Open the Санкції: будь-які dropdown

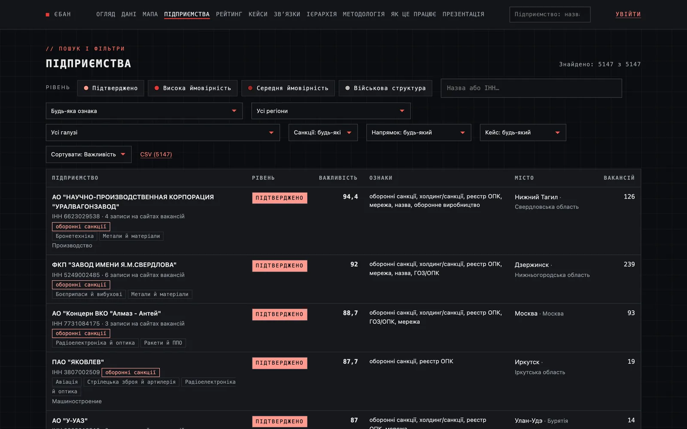point(323,133)
